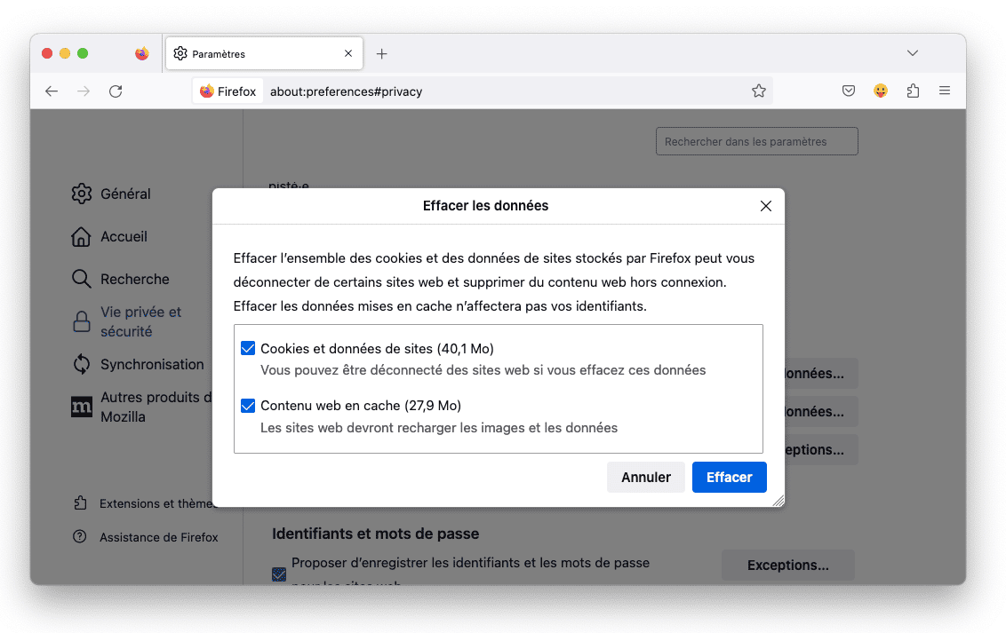Screen dimensions: 1006x633
Task: Uncheck Cookies et données de sites
Action: tap(248, 349)
